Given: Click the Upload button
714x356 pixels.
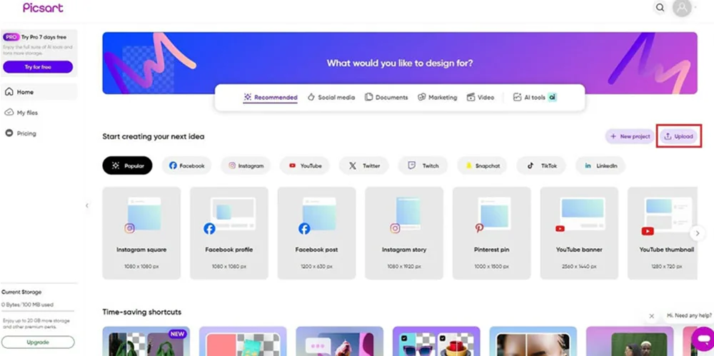Looking at the screenshot, I should tap(679, 136).
